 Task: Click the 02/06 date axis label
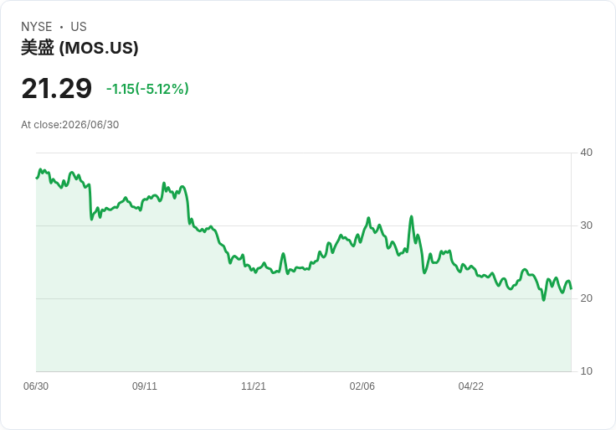point(362,386)
